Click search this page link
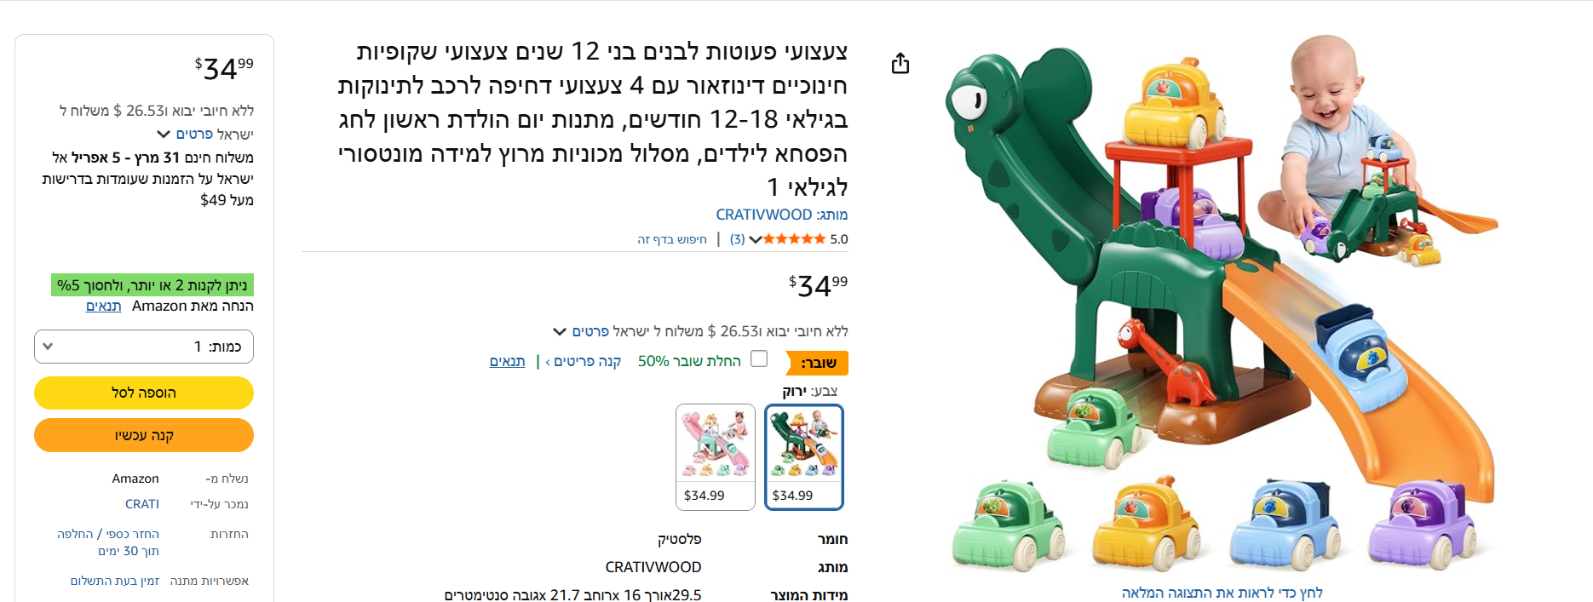The width and height of the screenshot is (1593, 602). pos(672,239)
